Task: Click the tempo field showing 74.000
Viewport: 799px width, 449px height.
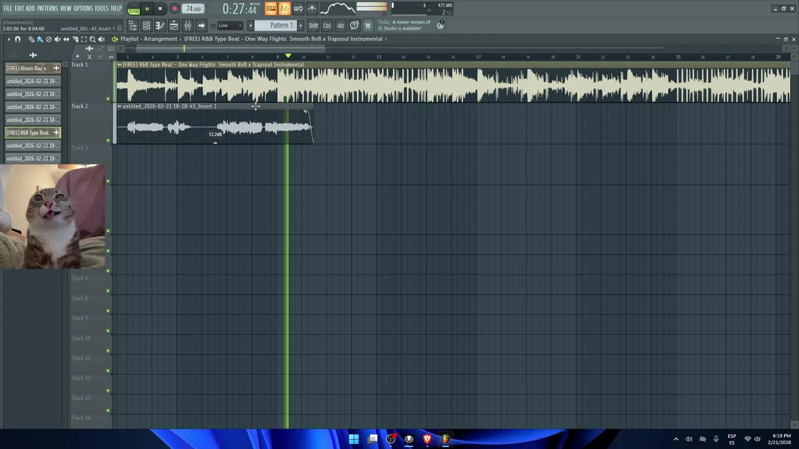Action: [194, 9]
